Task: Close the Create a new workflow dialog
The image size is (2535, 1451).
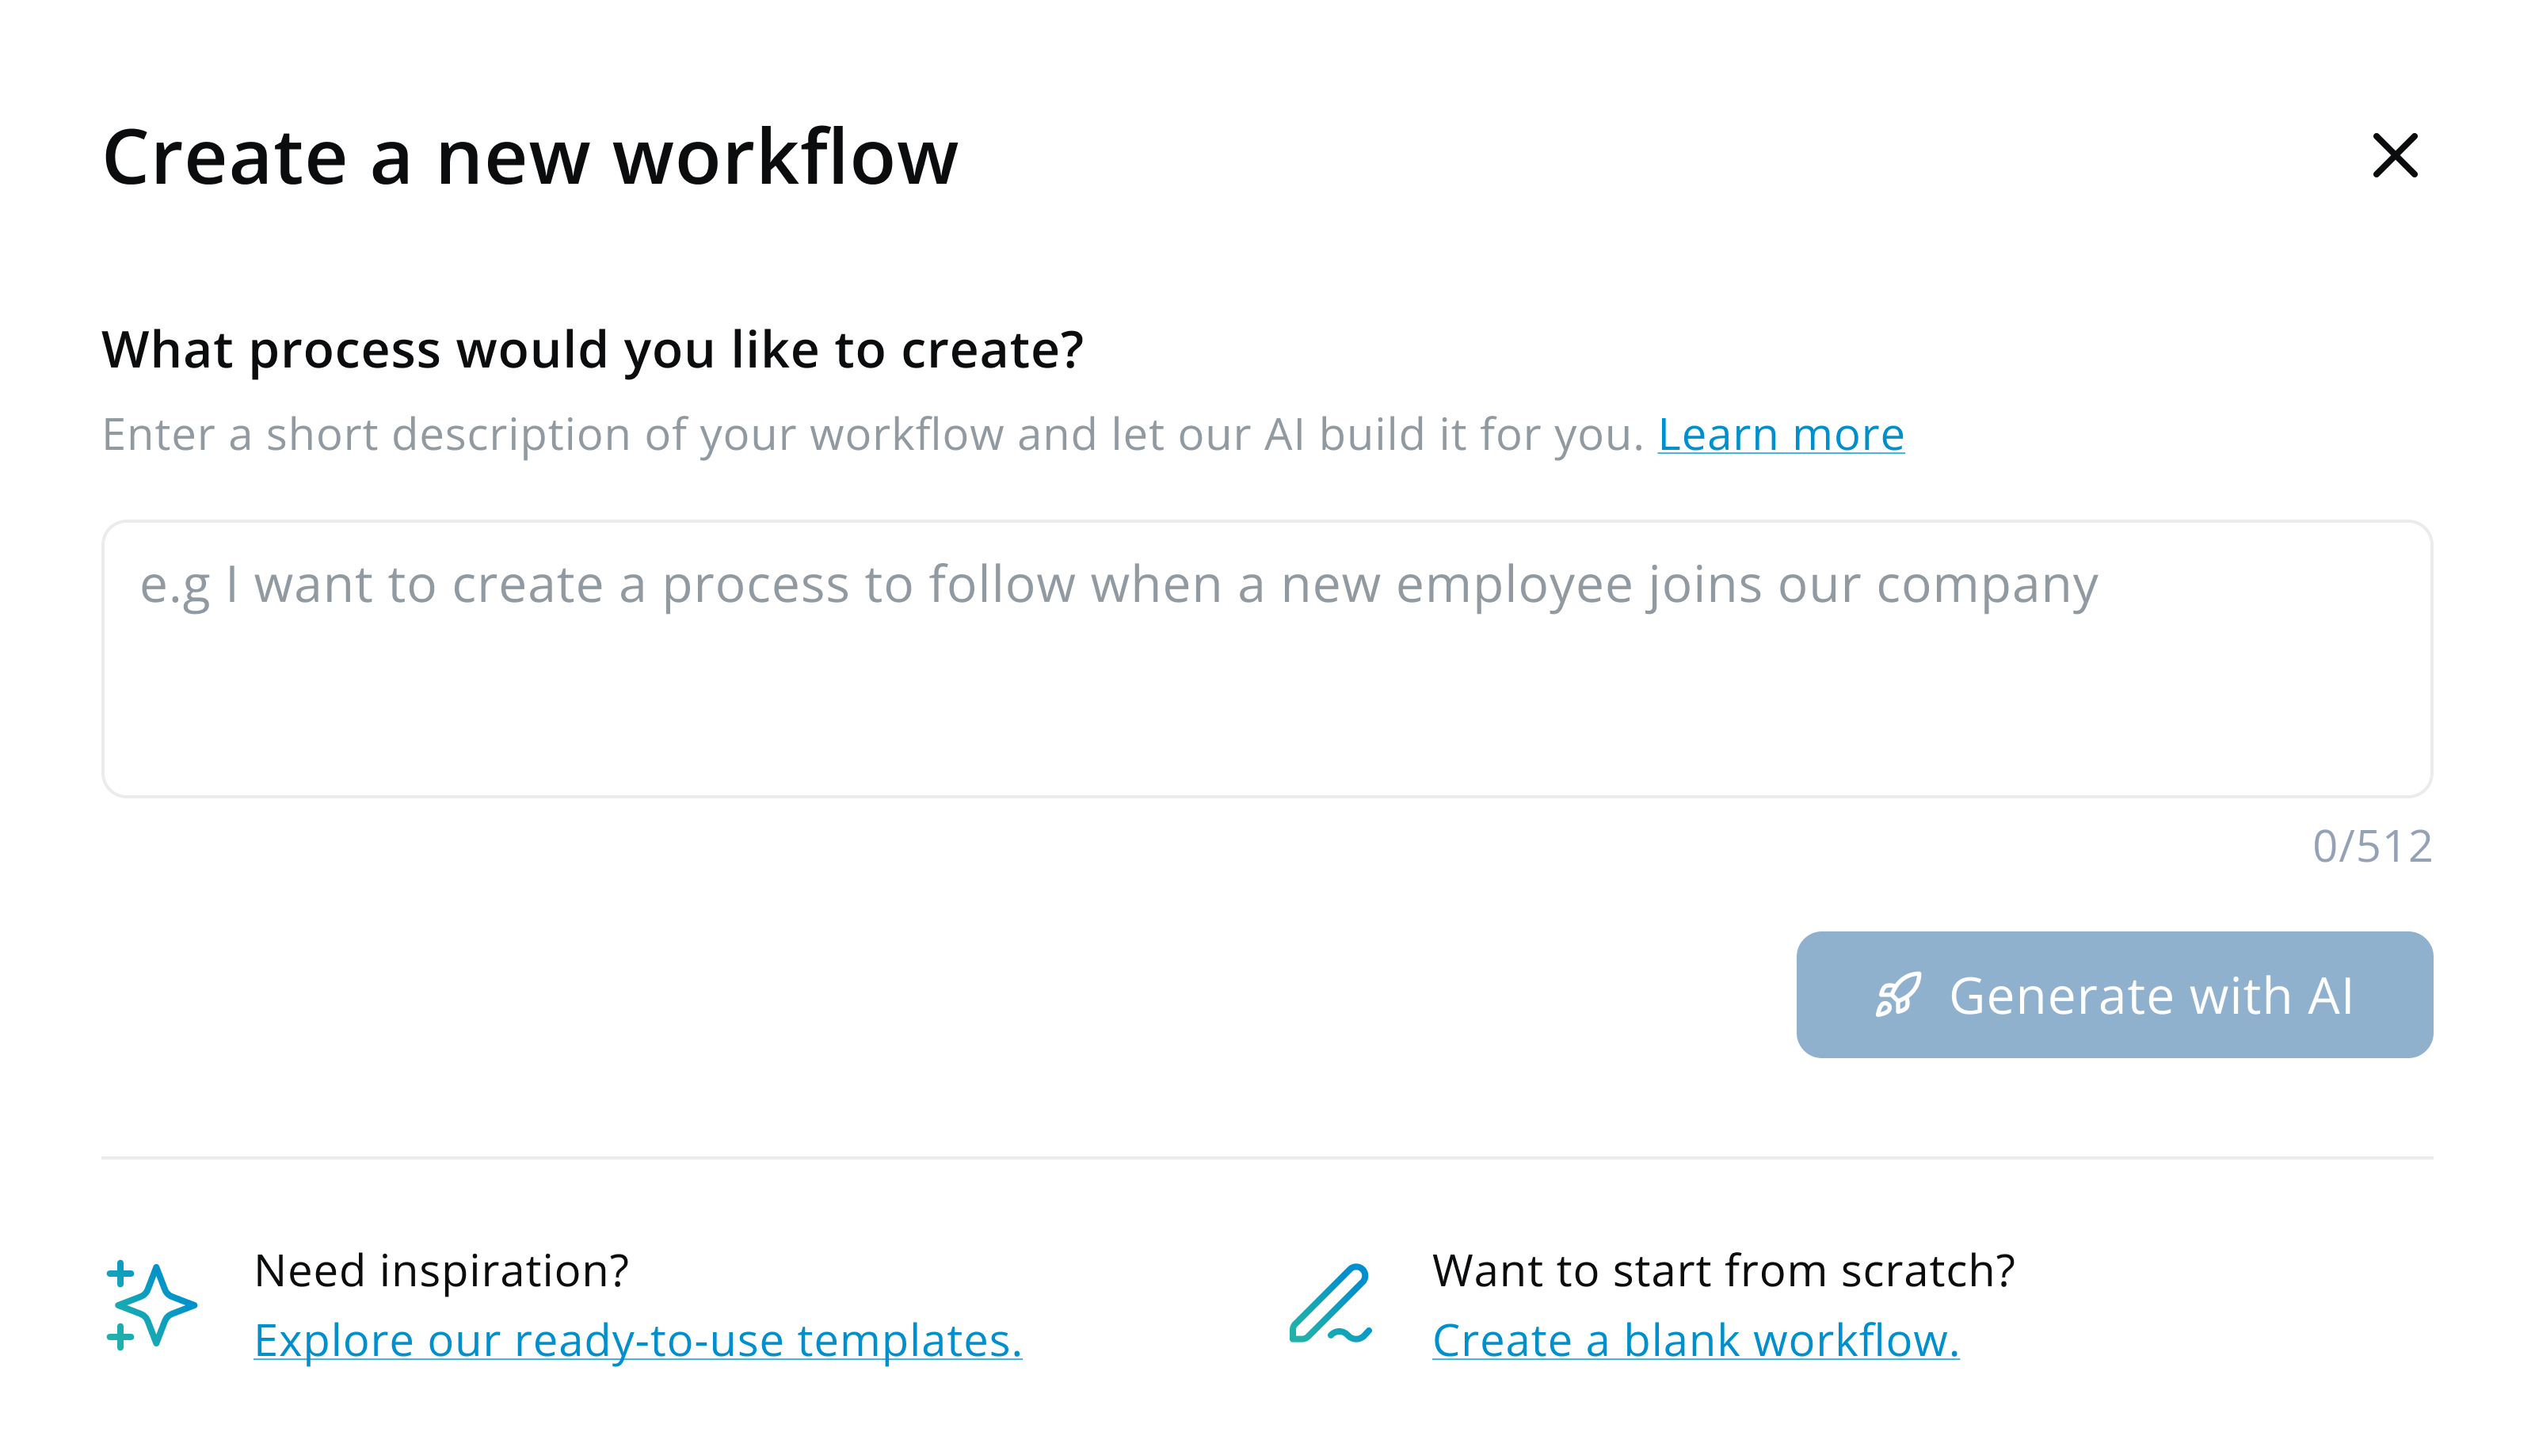Action: (2395, 155)
